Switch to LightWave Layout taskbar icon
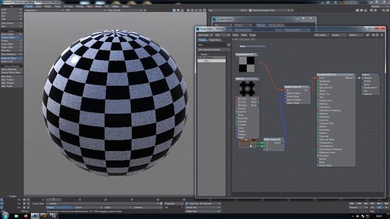The image size is (390, 219). pos(35,216)
